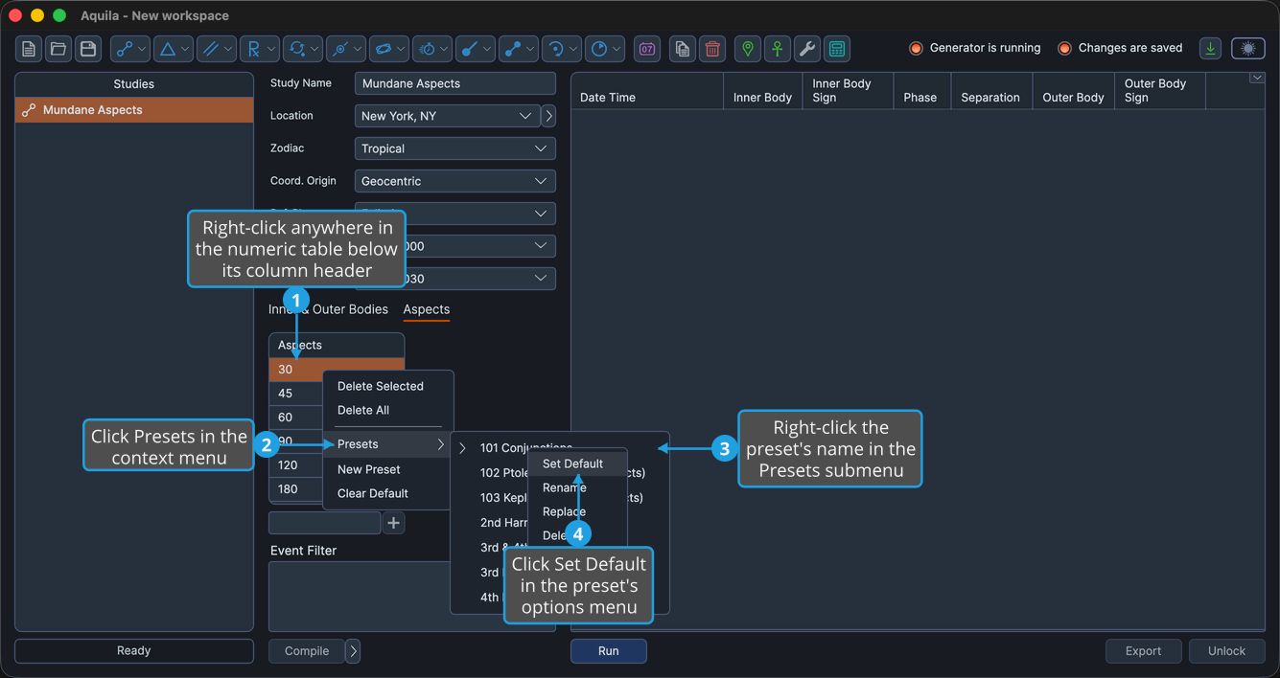1280x678 pixels.
Task: Expand the arrow next to Compile button
Action: tap(353, 651)
